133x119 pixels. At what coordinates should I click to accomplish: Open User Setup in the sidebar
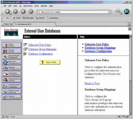[12, 45]
